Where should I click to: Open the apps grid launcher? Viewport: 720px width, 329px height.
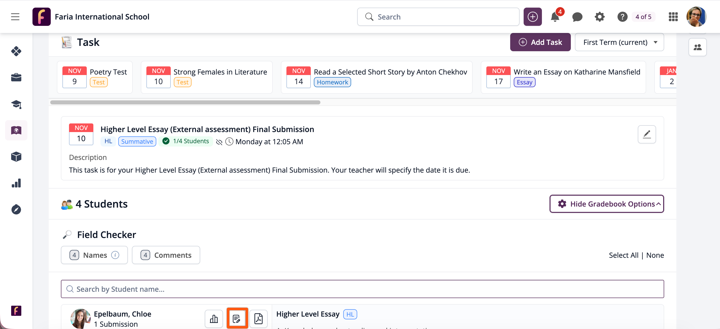[673, 17]
